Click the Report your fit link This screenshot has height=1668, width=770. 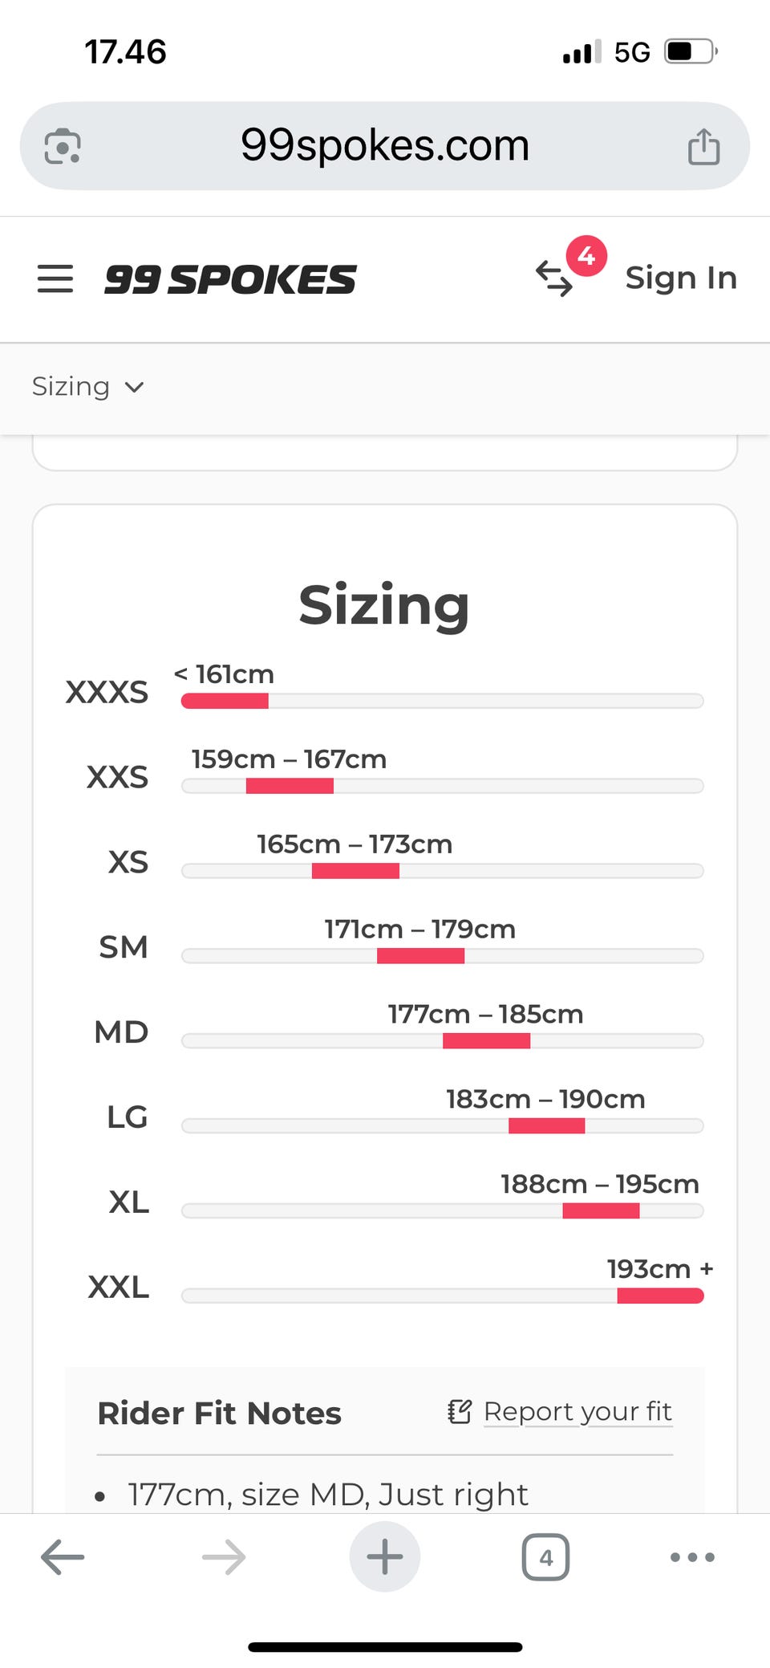click(577, 1411)
